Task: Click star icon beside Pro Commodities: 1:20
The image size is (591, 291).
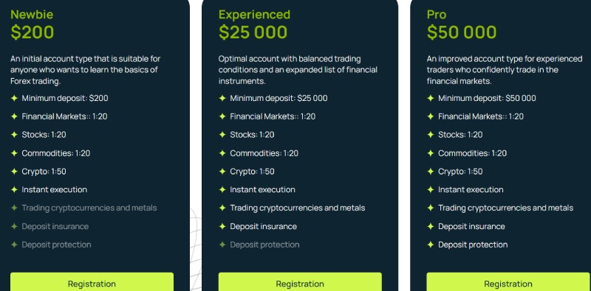Action: click(x=431, y=153)
